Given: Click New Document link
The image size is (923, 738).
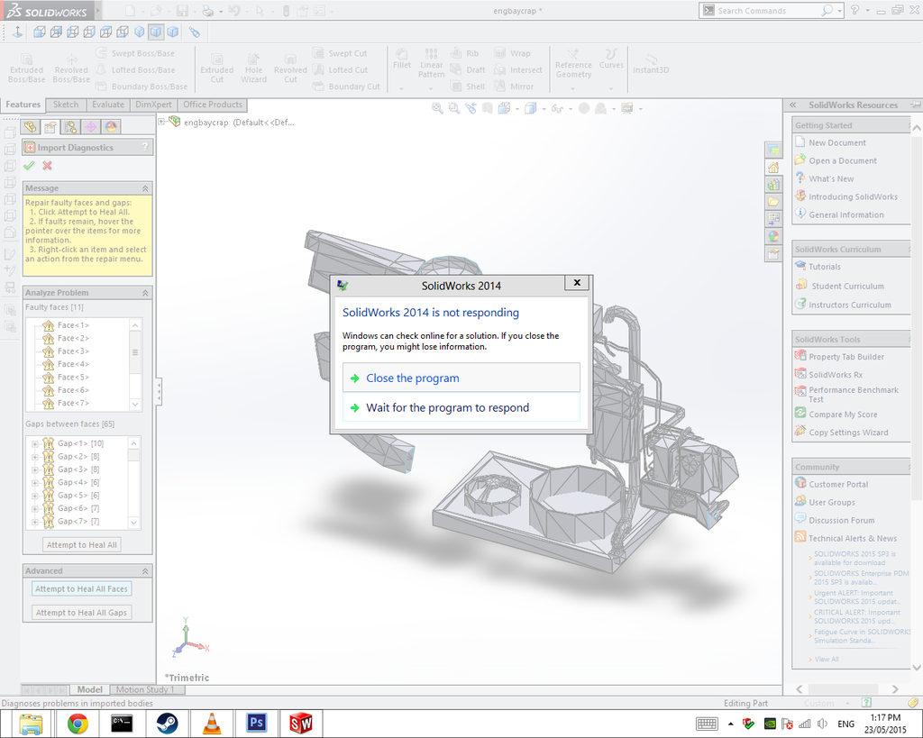Looking at the screenshot, I should click(830, 142).
